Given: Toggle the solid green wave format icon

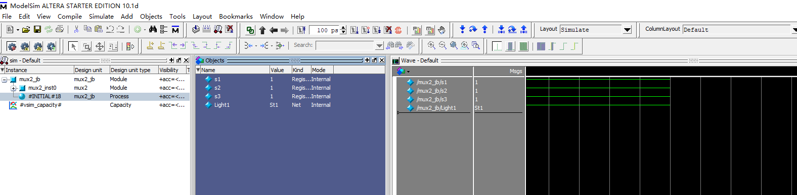Looking at the screenshot, I should [523, 46].
